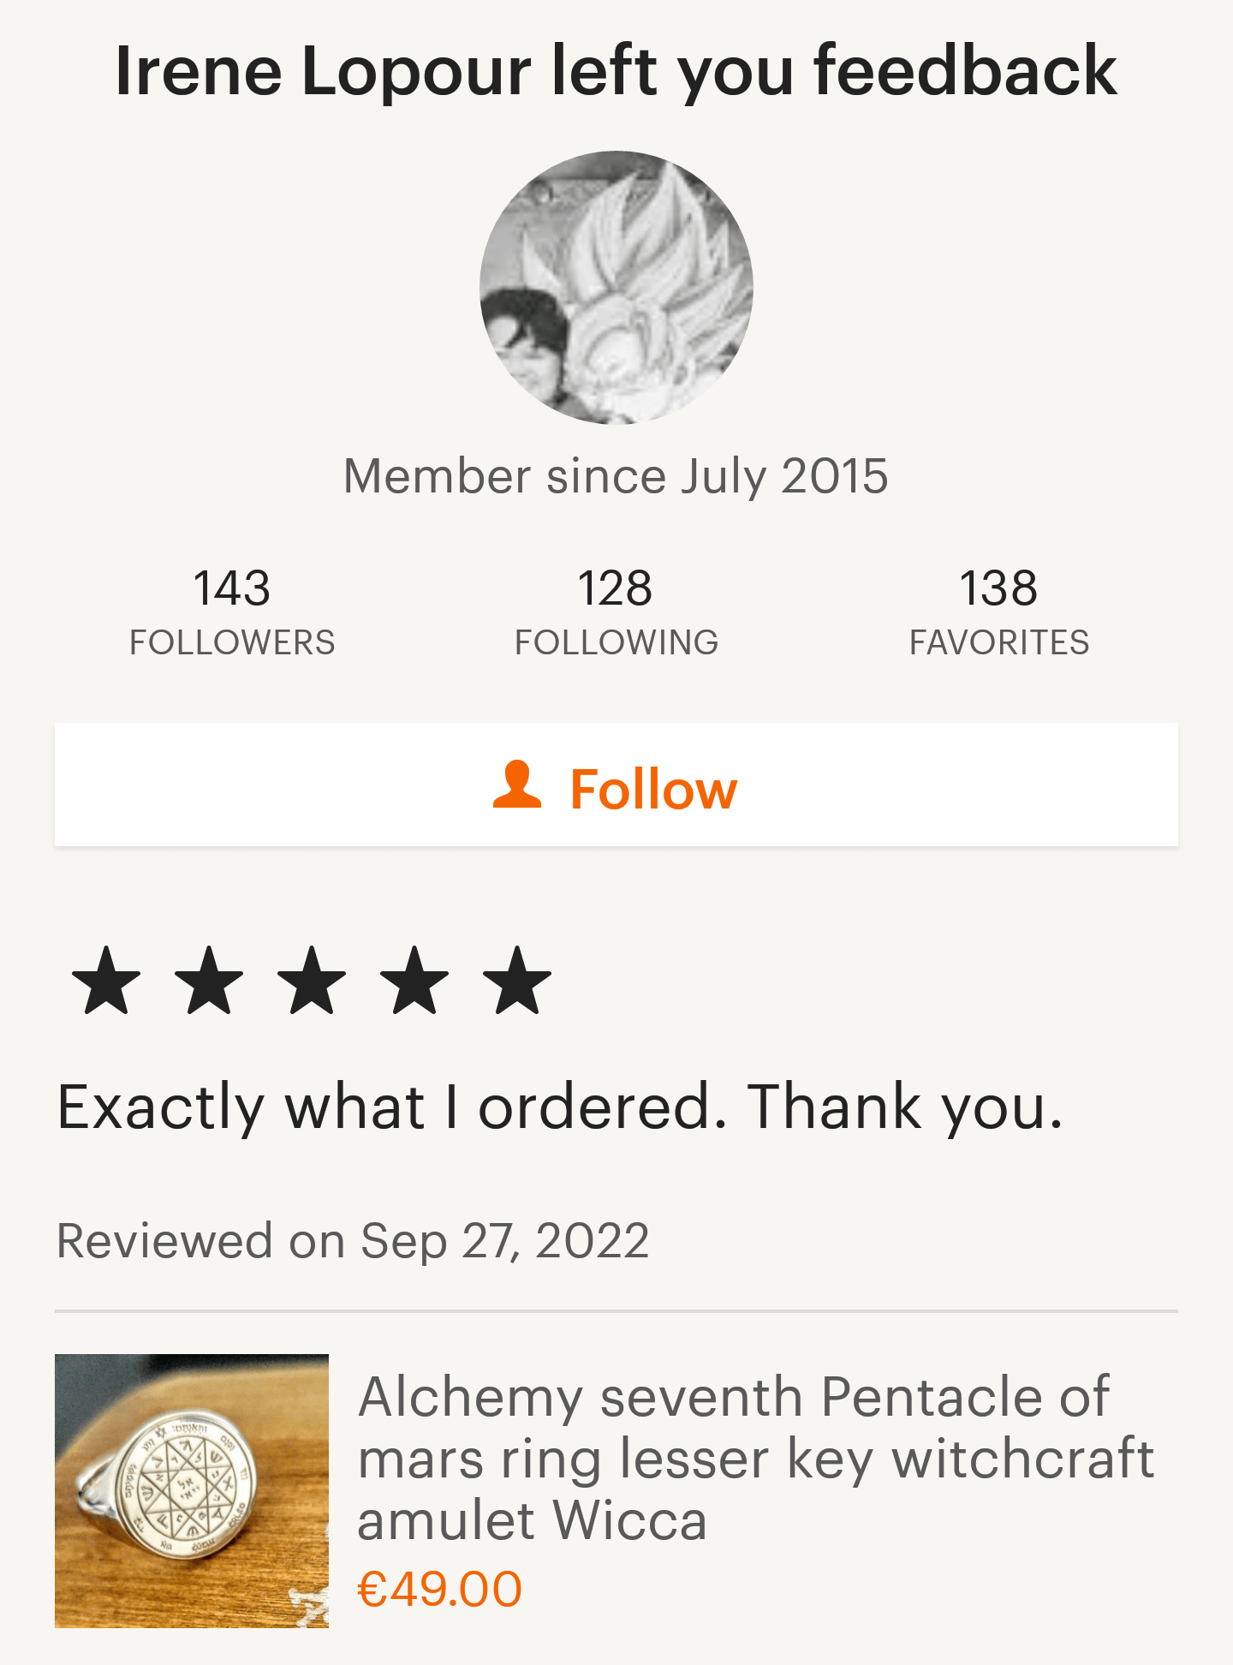This screenshot has width=1233, height=1665.
Task: Click the 'Member since July 2015' text
Action: (616, 476)
